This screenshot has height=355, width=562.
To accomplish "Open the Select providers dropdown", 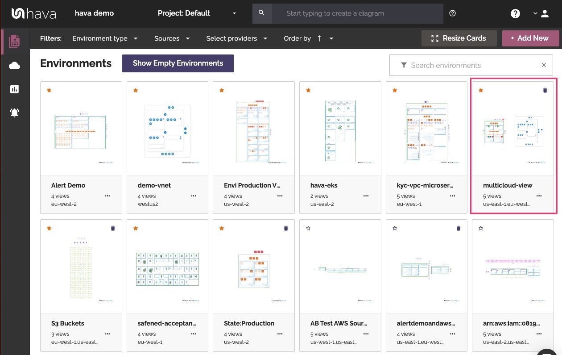I will (237, 38).
